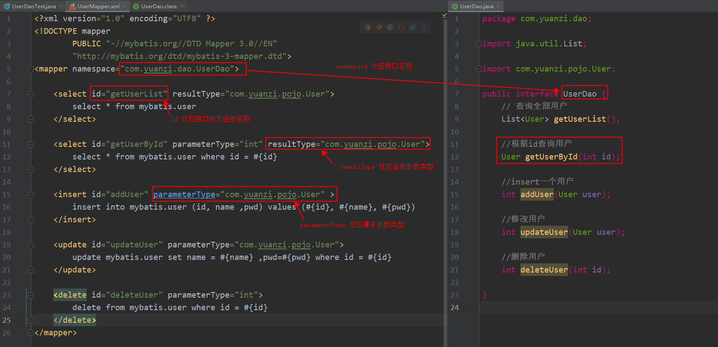Open the mapper in Opera browser icon
The image size is (718, 347).
[401, 27]
